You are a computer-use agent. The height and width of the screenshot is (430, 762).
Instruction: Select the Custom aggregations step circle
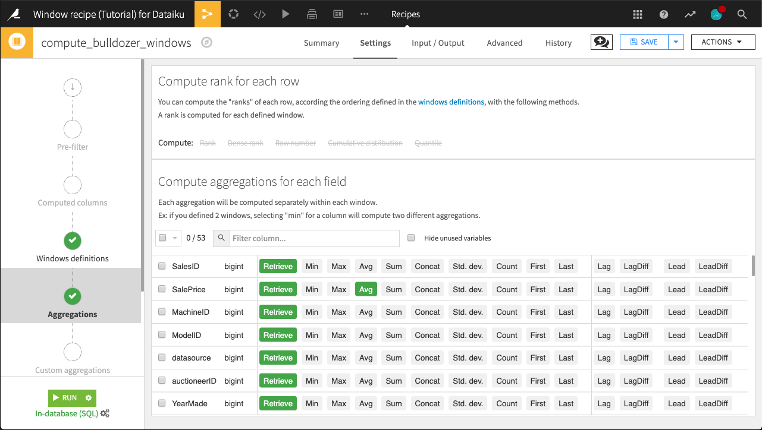tap(73, 352)
